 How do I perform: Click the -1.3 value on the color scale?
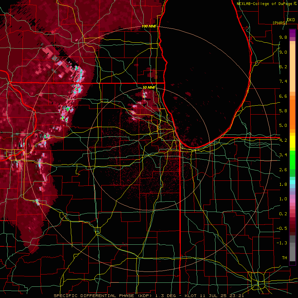pos(282,243)
